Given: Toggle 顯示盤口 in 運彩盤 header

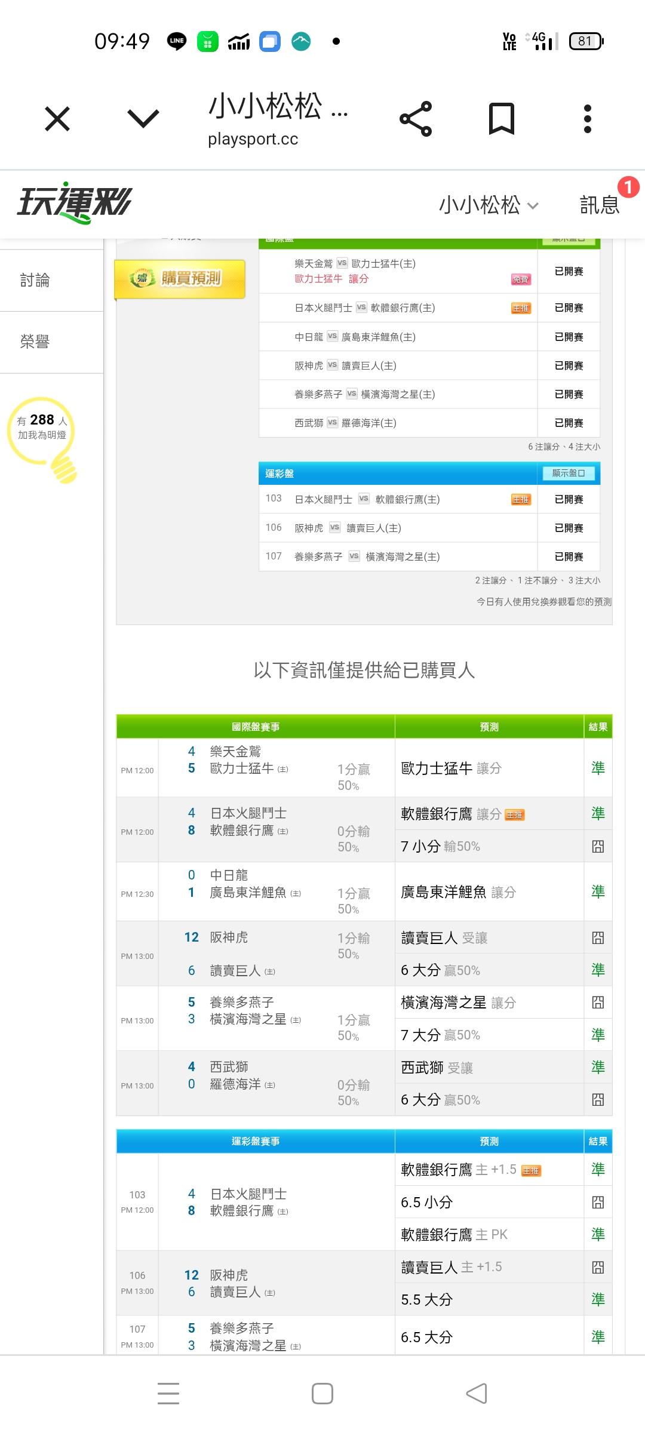Looking at the screenshot, I should click(568, 473).
